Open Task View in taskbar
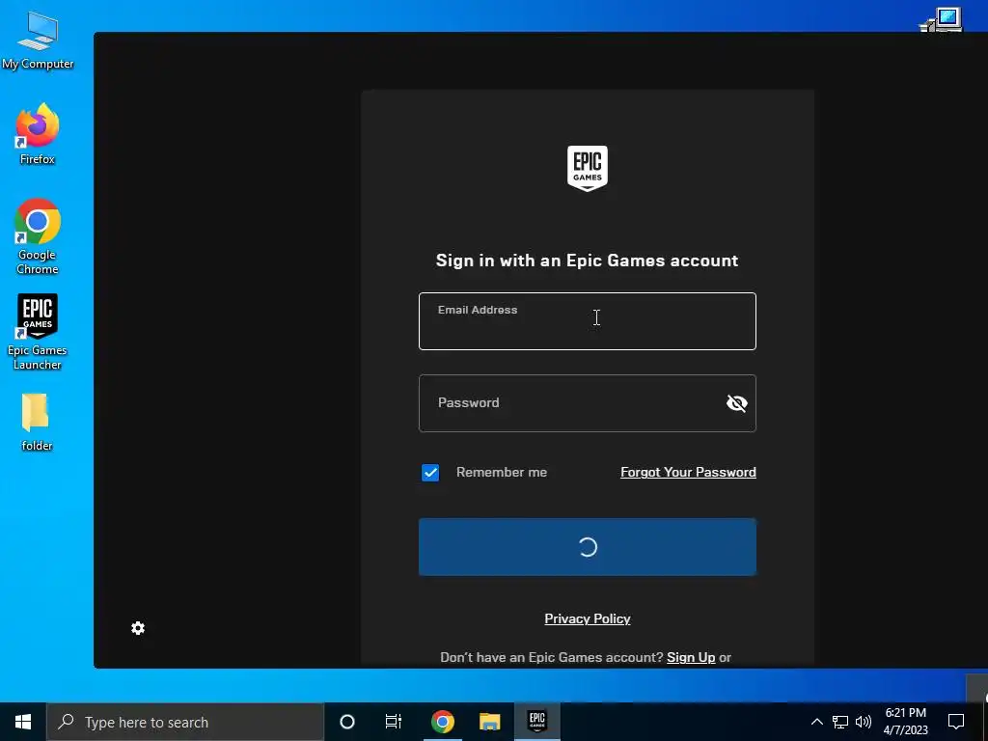Image resolution: width=988 pixels, height=741 pixels. (x=394, y=722)
